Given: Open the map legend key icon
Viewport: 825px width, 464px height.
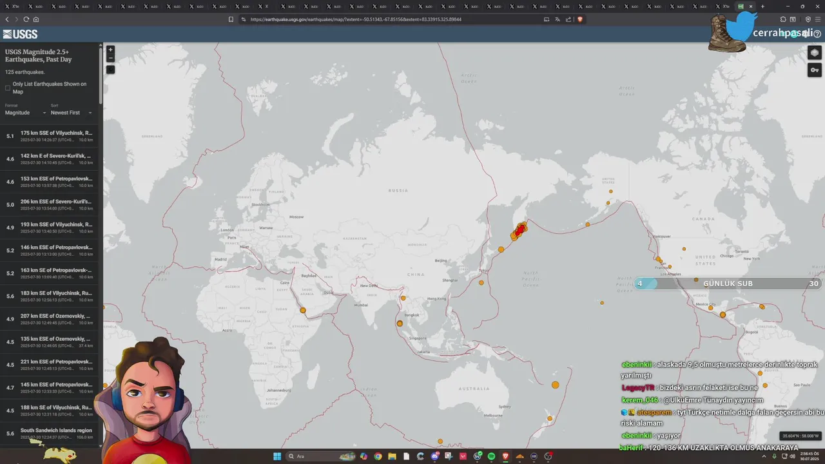Looking at the screenshot, I should click(x=815, y=70).
